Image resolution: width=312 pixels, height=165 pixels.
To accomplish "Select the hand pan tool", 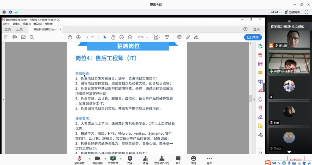I will [x=113, y=37].
